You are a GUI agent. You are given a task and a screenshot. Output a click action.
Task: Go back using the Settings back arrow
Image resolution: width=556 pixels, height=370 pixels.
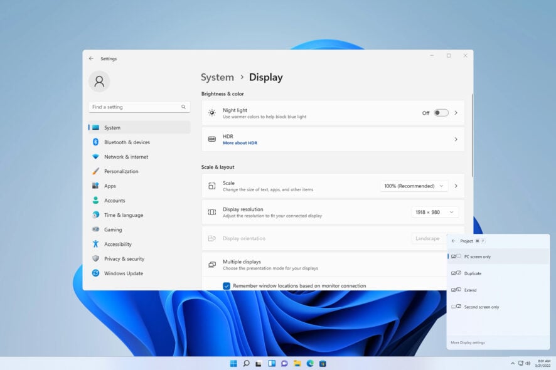coord(91,58)
